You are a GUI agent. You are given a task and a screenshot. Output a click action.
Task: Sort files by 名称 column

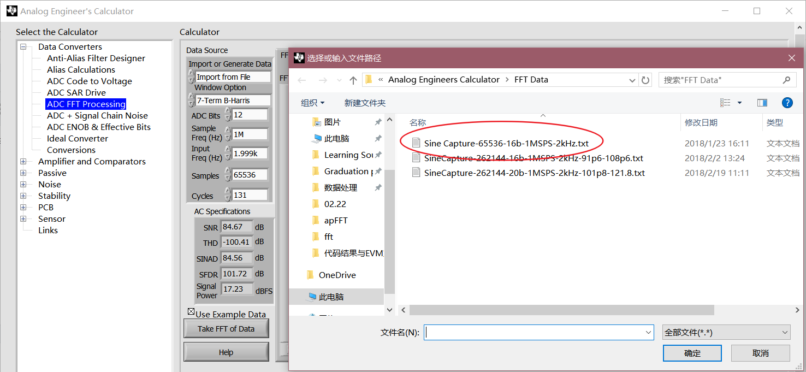[418, 123]
